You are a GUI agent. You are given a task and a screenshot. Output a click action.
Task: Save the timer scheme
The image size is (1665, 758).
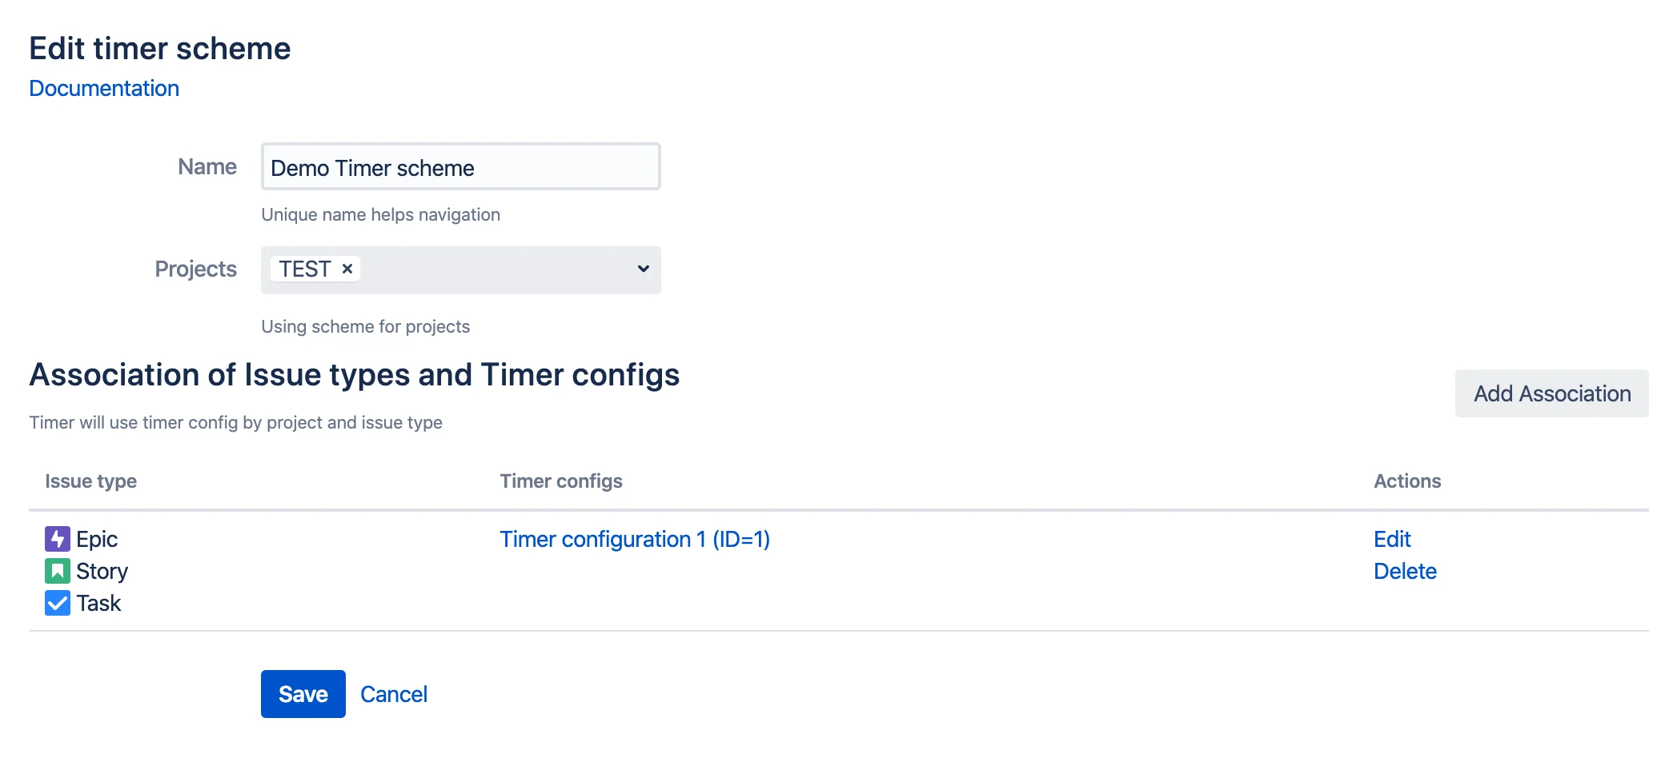pos(303,694)
